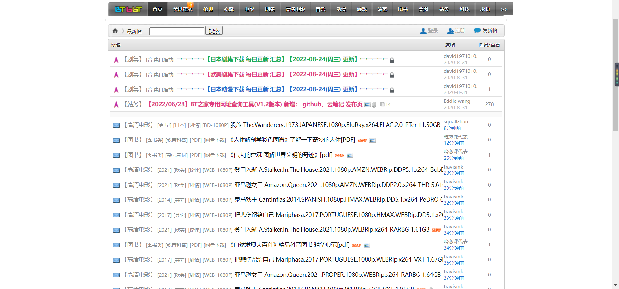
Task: Click lock icon on 日本动漫下载 thread
Action: point(392,90)
